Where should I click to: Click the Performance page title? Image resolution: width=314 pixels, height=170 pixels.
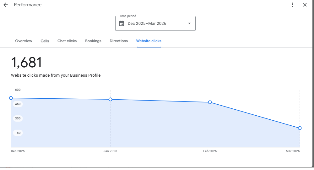[x=28, y=5]
